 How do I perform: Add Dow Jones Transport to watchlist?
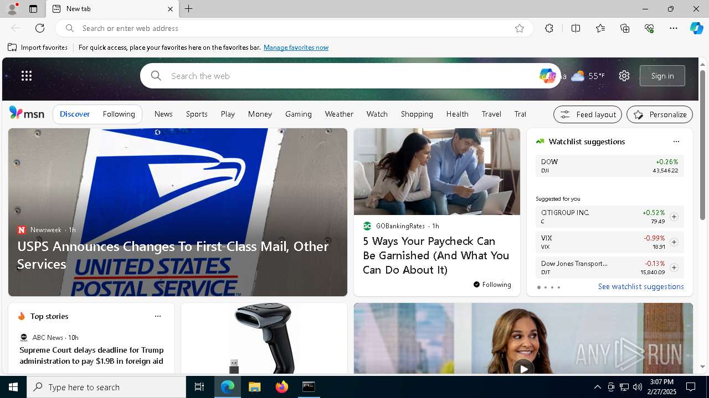point(674,268)
